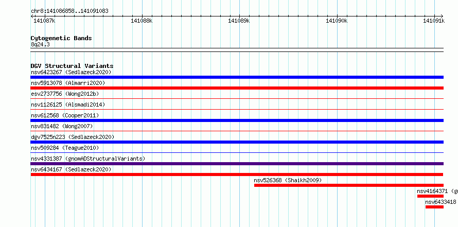Viewport: 458px width, 227px height.
Task: Click the nsv6434167 (Sedlazeck2020) label
Action: [71, 169]
